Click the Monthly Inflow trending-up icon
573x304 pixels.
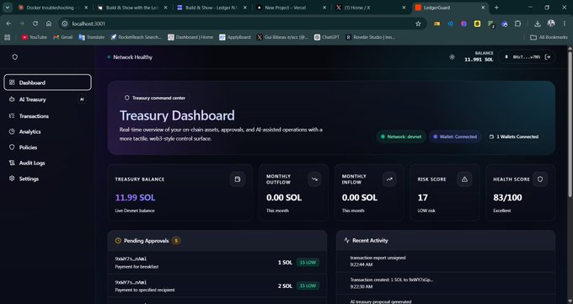[x=389, y=179]
